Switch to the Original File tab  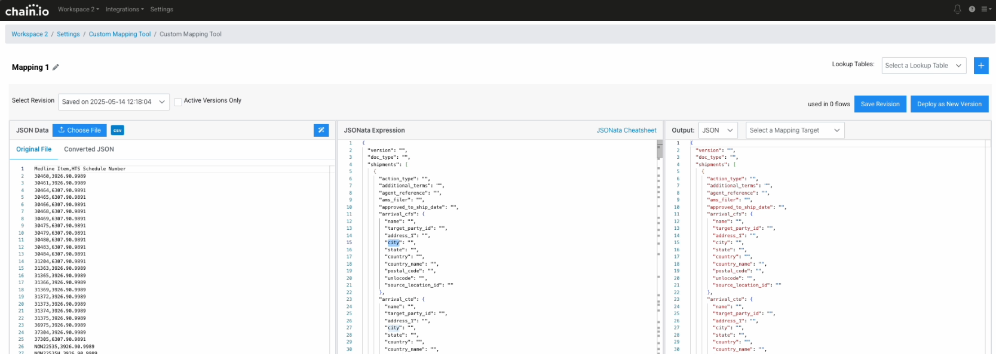pyautogui.click(x=33, y=149)
